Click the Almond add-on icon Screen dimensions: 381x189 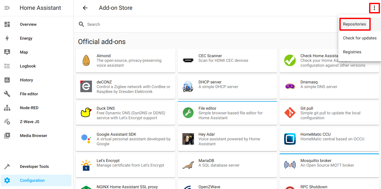coord(86,61)
